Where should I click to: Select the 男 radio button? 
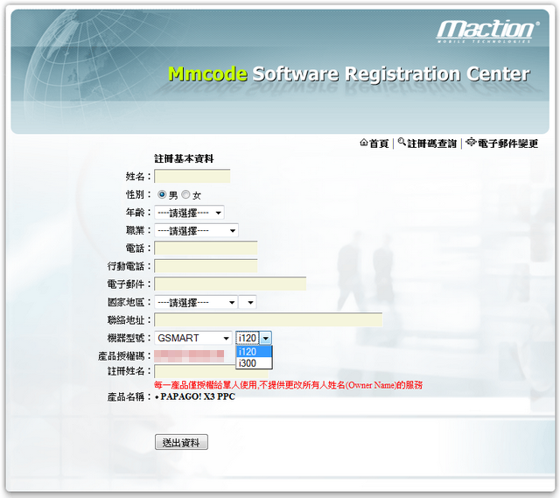(x=162, y=194)
